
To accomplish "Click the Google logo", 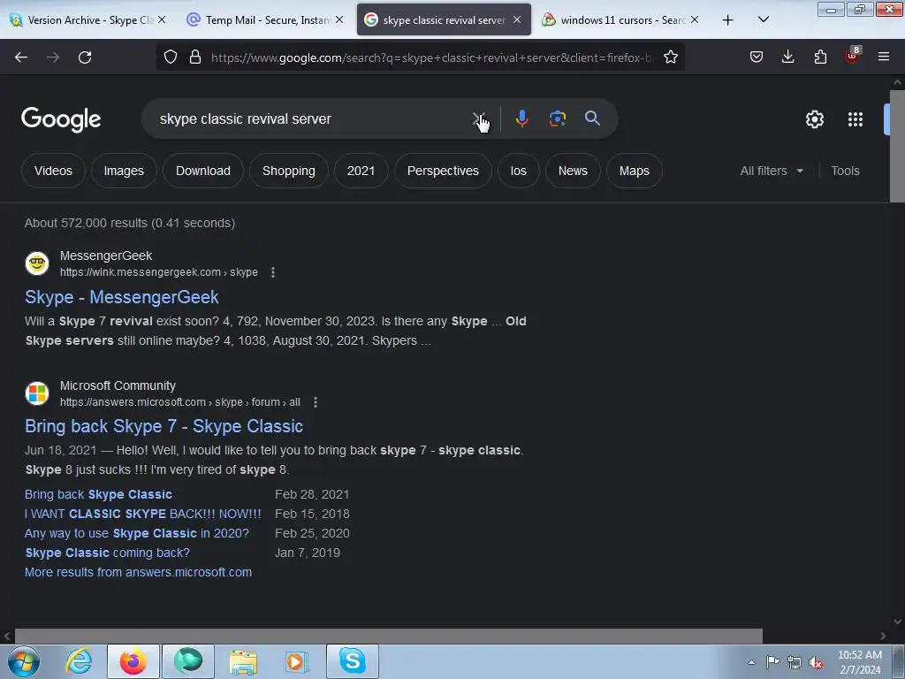I will [61, 119].
